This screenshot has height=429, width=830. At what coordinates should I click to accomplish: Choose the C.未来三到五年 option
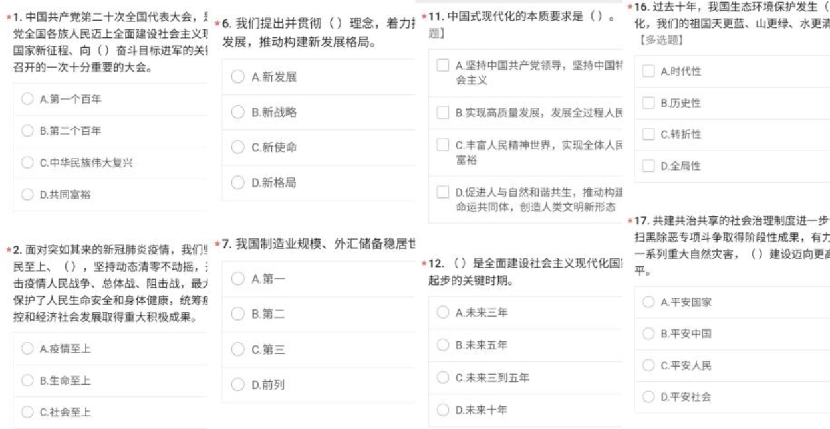(443, 378)
